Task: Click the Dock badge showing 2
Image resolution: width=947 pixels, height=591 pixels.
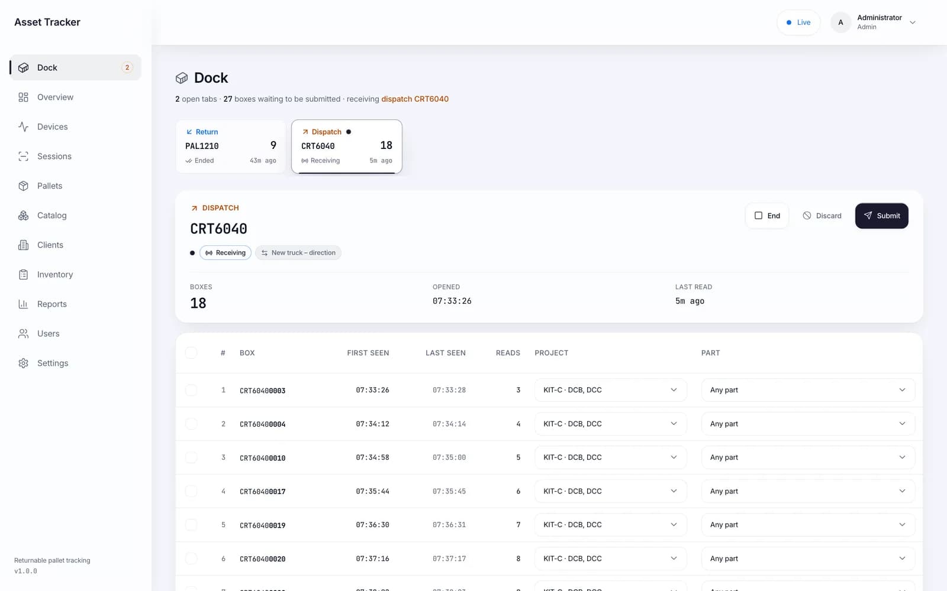Action: click(x=127, y=67)
